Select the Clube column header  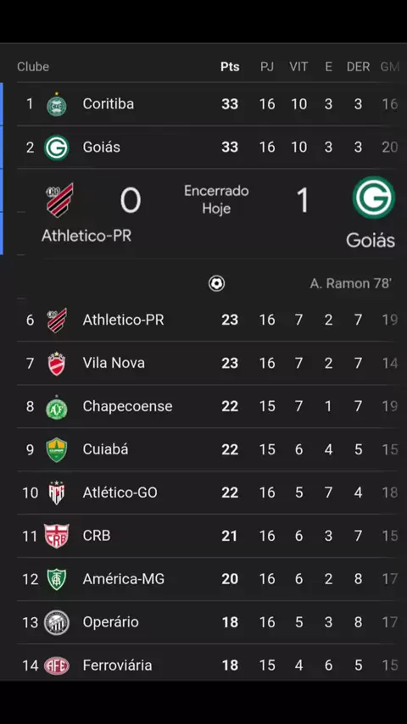coord(33,67)
